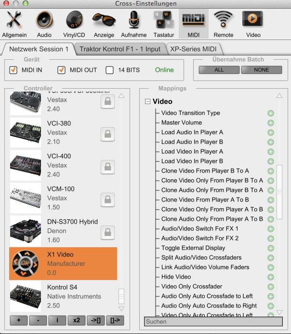Screen dimensions: 291x334
Task: Add mapping for Master Volume
Action: tap(271, 122)
